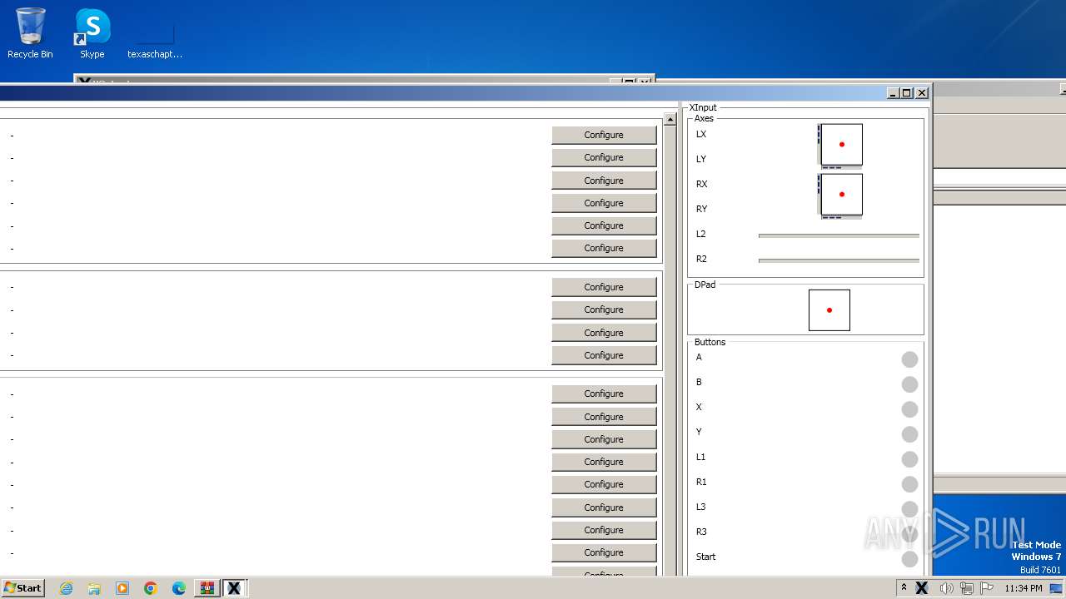This screenshot has height=599, width=1066.
Task: Launch Microsoft Edge from the taskbar
Action: pos(179,588)
